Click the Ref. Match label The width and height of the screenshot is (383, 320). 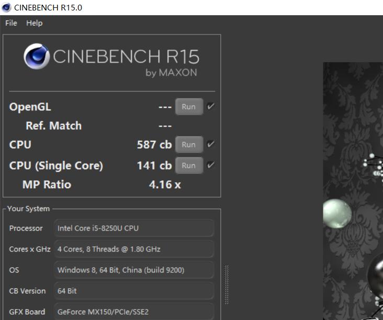tap(54, 125)
